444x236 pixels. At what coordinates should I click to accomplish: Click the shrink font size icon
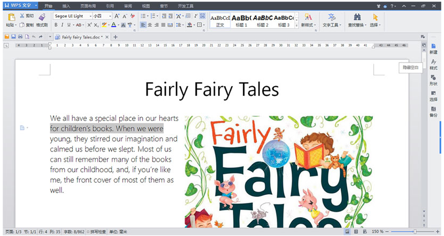(125, 16)
